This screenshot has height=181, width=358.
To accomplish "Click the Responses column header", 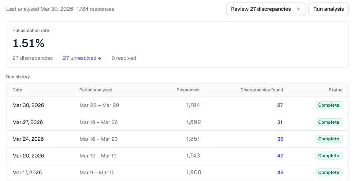I will tap(188, 90).
